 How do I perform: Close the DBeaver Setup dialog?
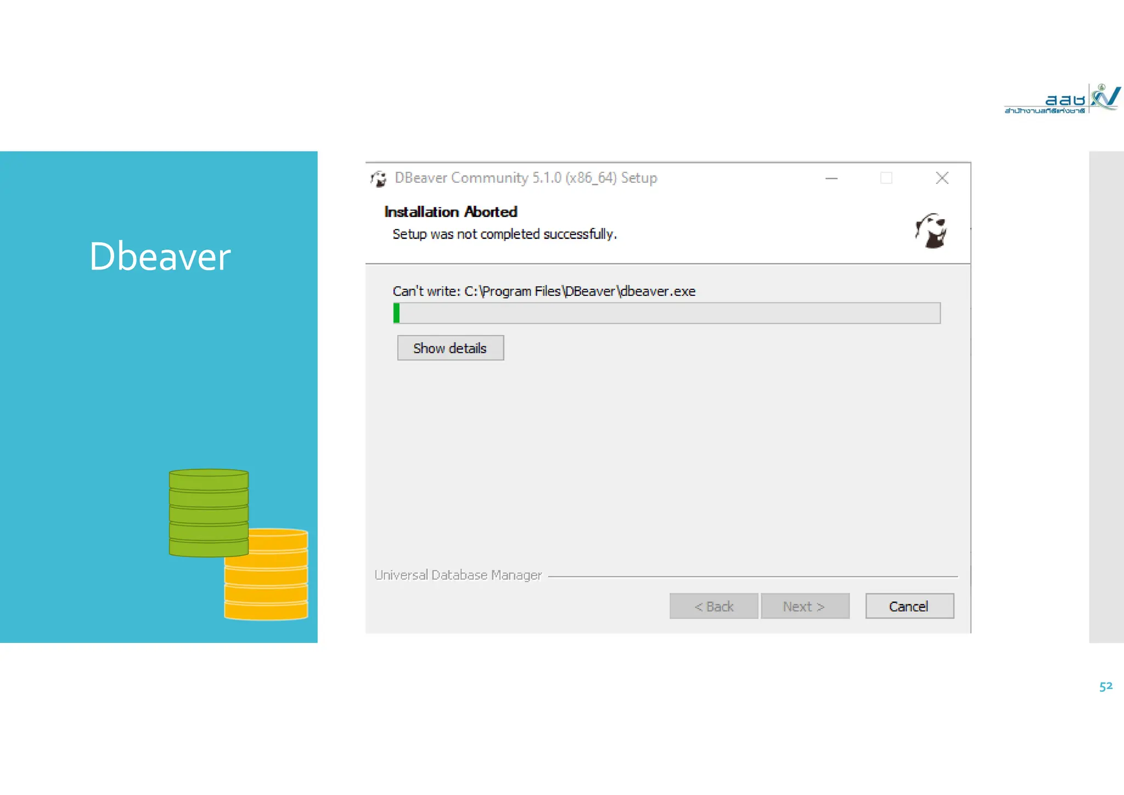click(x=942, y=178)
